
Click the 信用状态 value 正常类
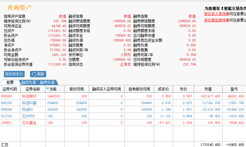coord(125,64)
